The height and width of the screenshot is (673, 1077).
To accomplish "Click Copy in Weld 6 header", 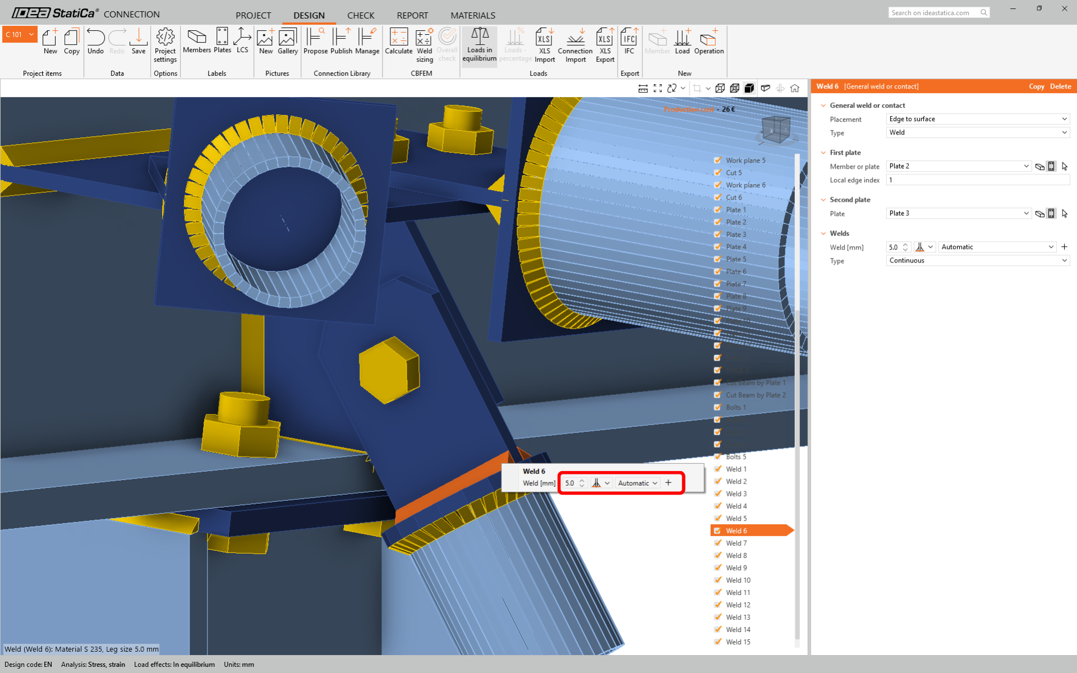I will (1036, 86).
